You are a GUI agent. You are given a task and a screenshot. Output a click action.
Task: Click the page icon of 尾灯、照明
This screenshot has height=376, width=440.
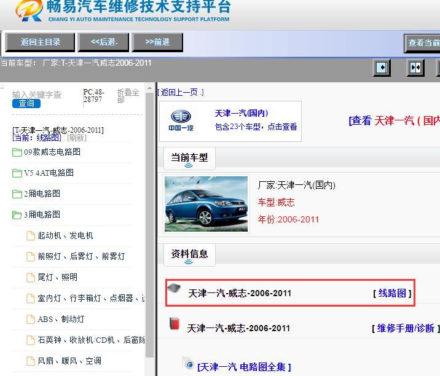coord(31,278)
